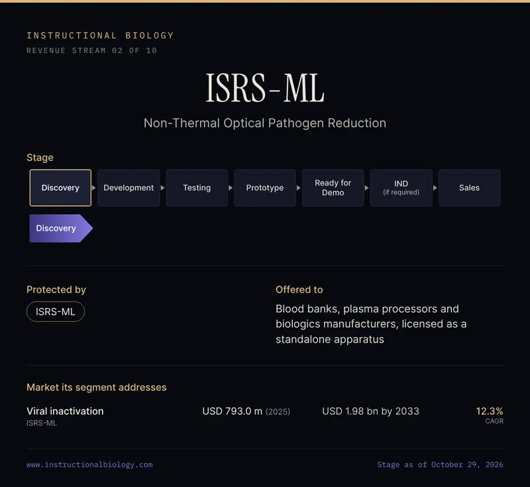Click the arrow between Development and Testing
530x487 pixels.
162,188
